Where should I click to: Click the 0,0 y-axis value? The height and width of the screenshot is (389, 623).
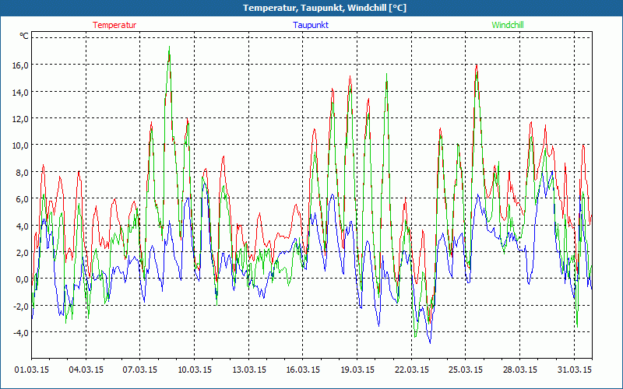click(x=23, y=279)
